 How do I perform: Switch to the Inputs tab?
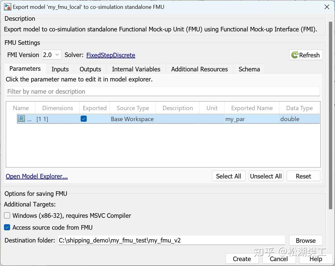[x=60, y=69]
